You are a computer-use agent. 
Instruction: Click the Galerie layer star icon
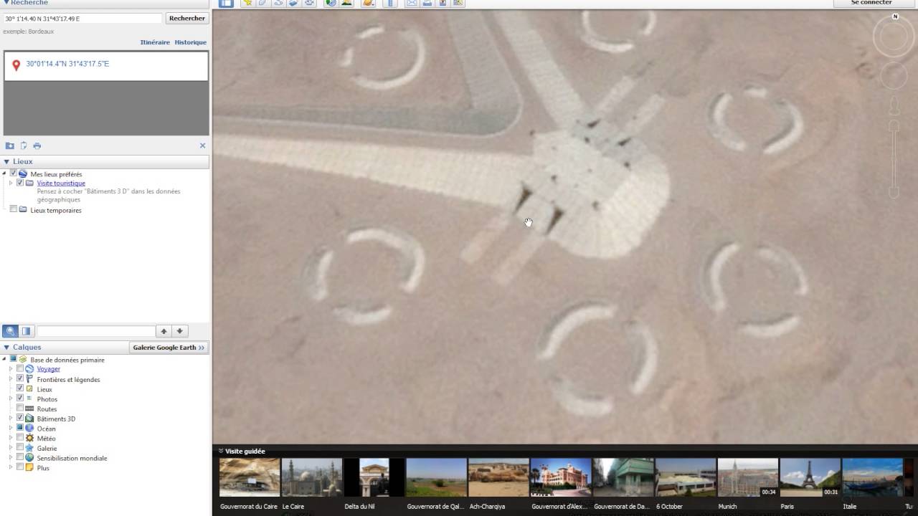pyautogui.click(x=29, y=448)
